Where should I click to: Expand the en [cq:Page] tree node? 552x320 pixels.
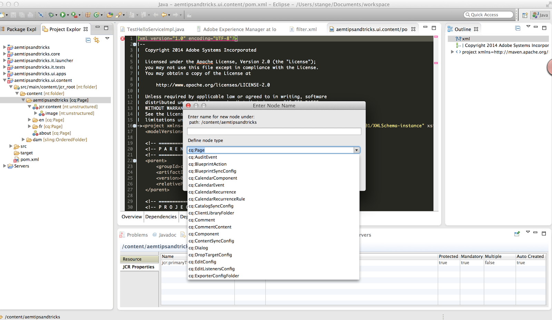click(x=29, y=120)
